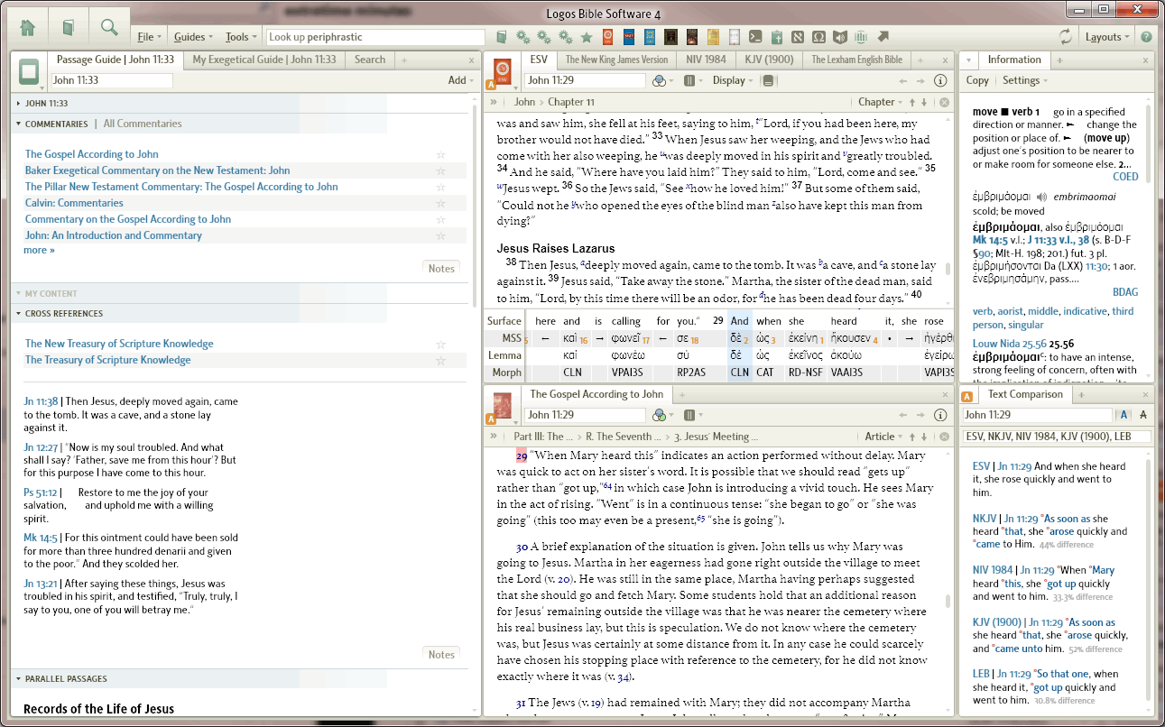Viewport: 1165px width, 727px height.
Task: Open the Home page icon
Action: click(27, 28)
